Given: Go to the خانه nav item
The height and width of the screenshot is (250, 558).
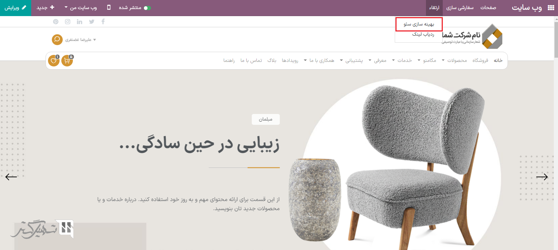Looking at the screenshot, I should [498, 60].
